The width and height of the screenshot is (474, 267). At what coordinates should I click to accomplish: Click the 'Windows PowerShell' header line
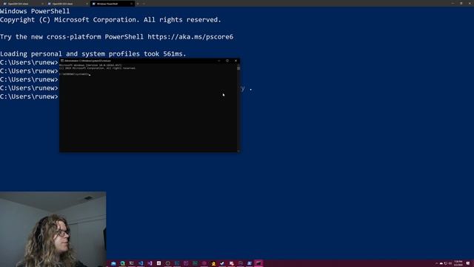pos(35,11)
